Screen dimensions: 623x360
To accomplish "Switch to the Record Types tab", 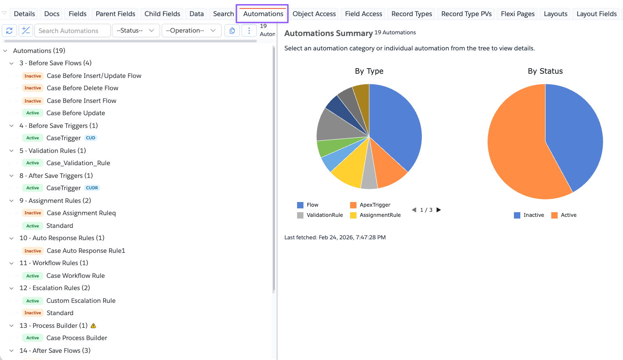I will [x=411, y=14].
